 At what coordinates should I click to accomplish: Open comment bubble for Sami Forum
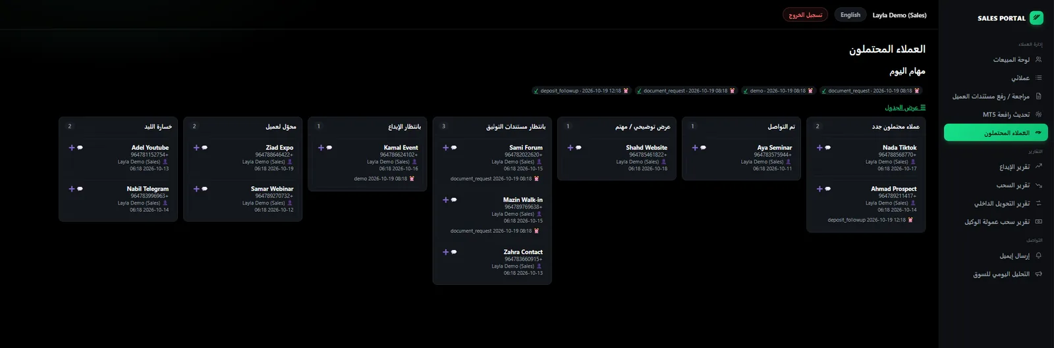pos(454,148)
